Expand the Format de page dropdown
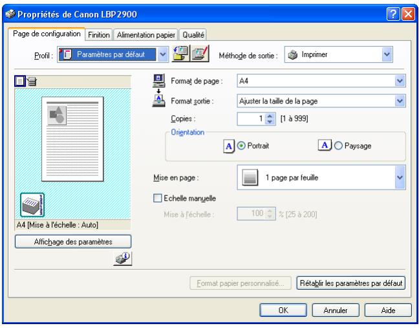The width and height of the screenshot is (419, 328). point(400,81)
